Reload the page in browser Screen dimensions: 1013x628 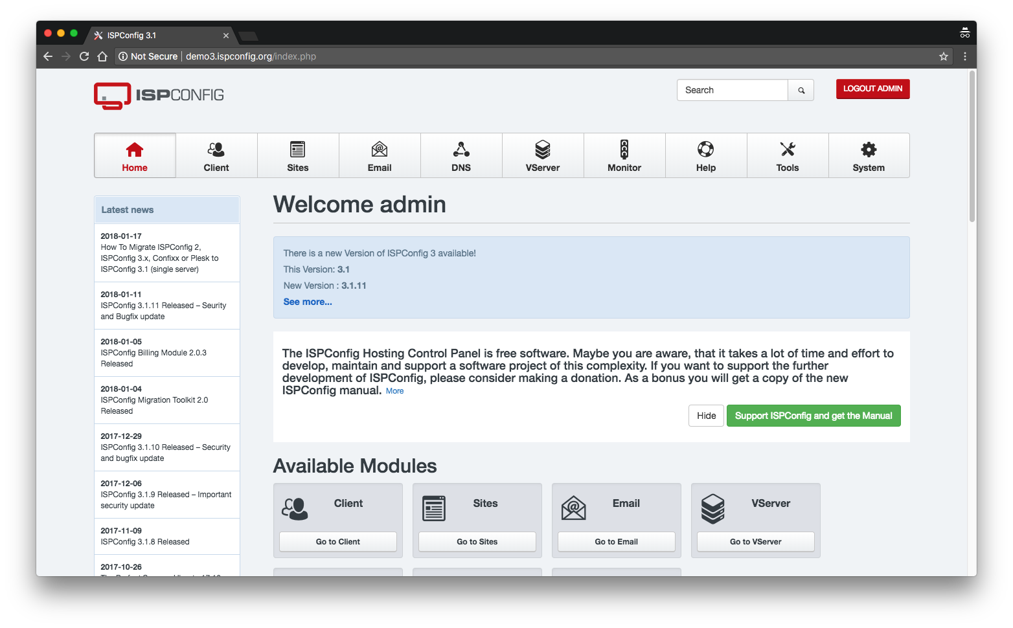[84, 56]
